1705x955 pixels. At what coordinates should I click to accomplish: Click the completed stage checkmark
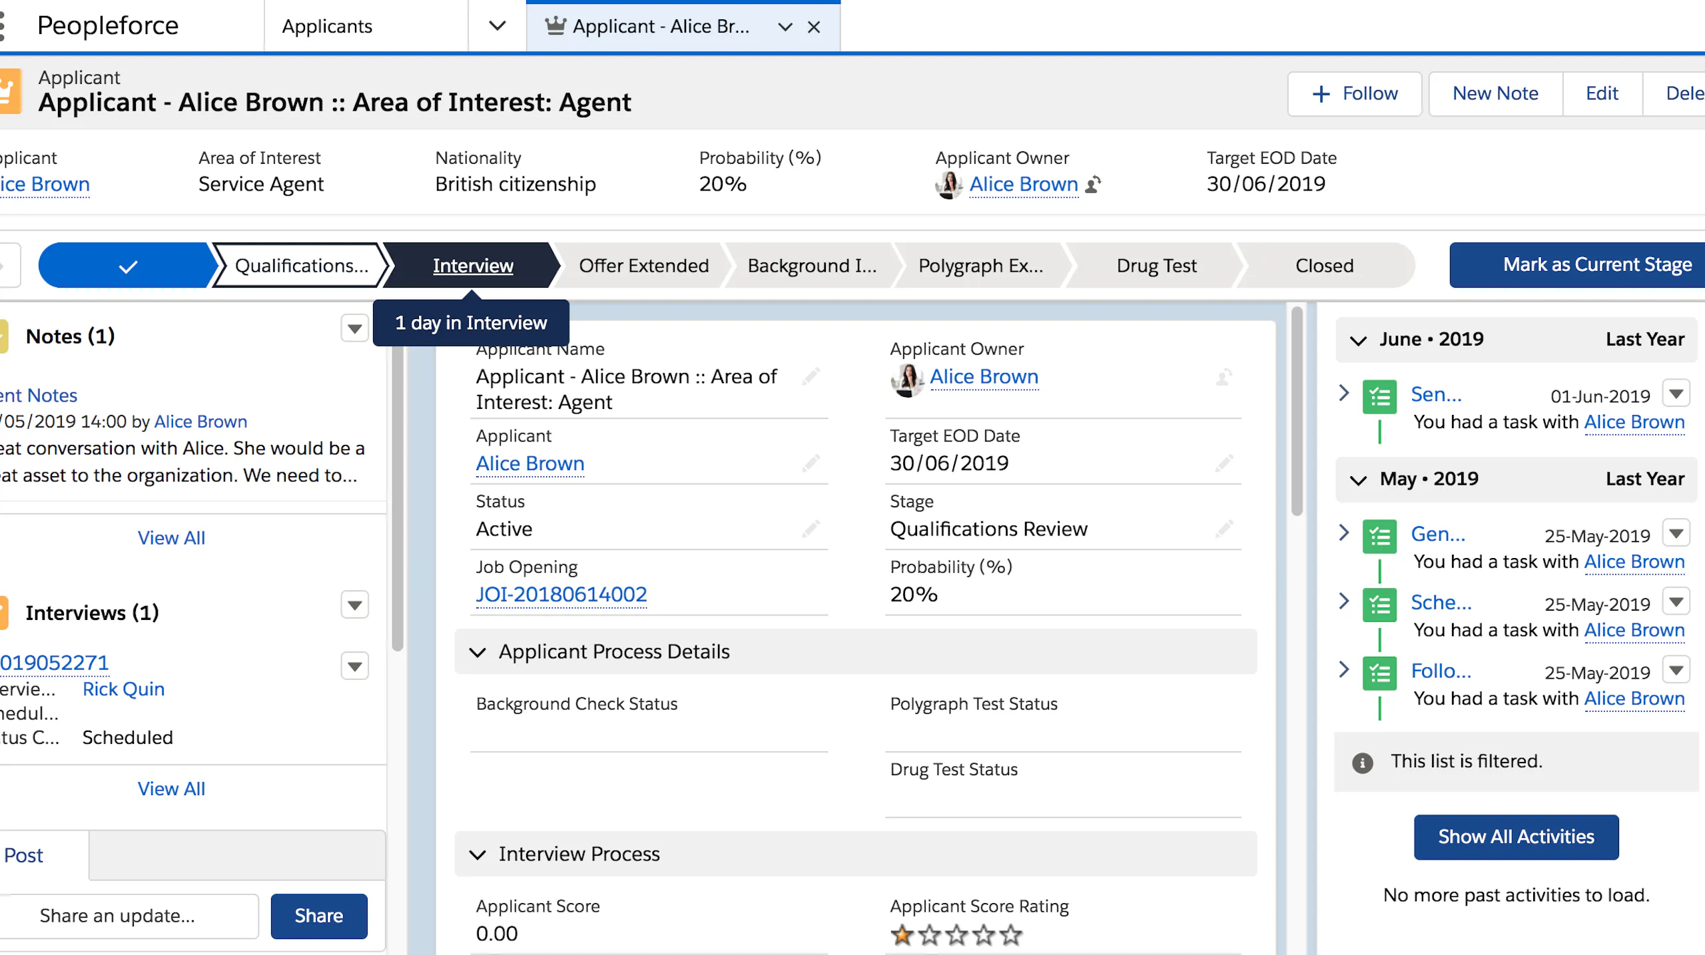[127, 266]
